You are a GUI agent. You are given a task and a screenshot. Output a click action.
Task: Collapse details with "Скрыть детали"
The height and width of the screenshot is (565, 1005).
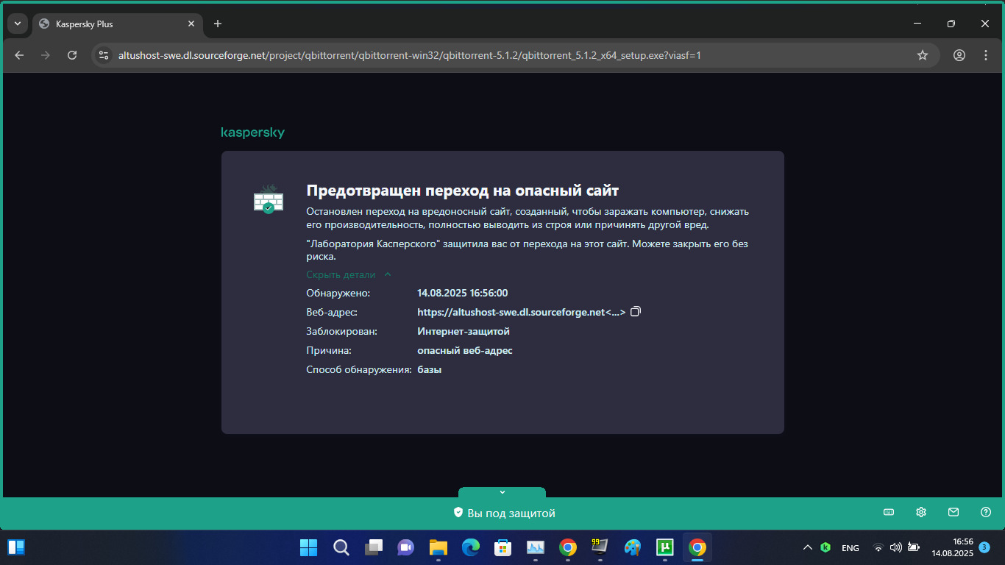coord(349,274)
